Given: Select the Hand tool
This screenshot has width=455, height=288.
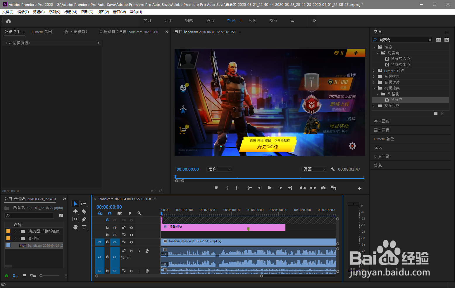Looking at the screenshot, I should (75, 227).
